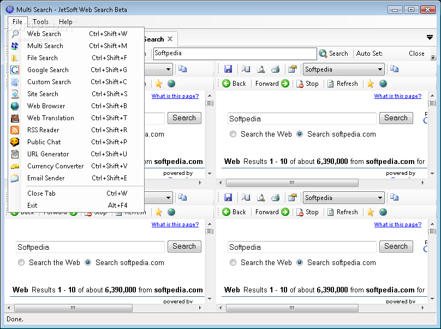Click Stop in top-right pane

coord(307,84)
